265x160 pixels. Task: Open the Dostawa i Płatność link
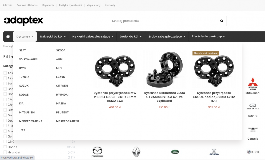(x=27, y=5)
